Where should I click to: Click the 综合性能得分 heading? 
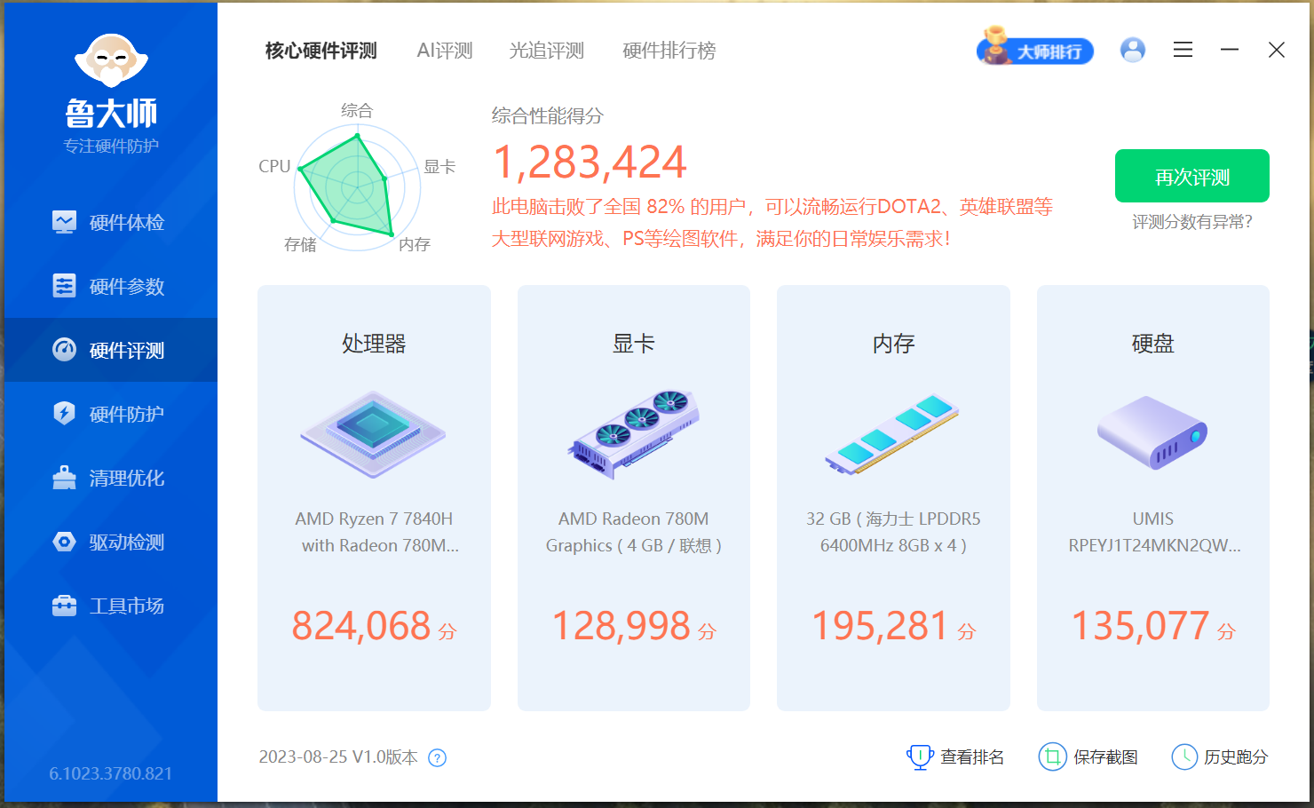pos(548,115)
